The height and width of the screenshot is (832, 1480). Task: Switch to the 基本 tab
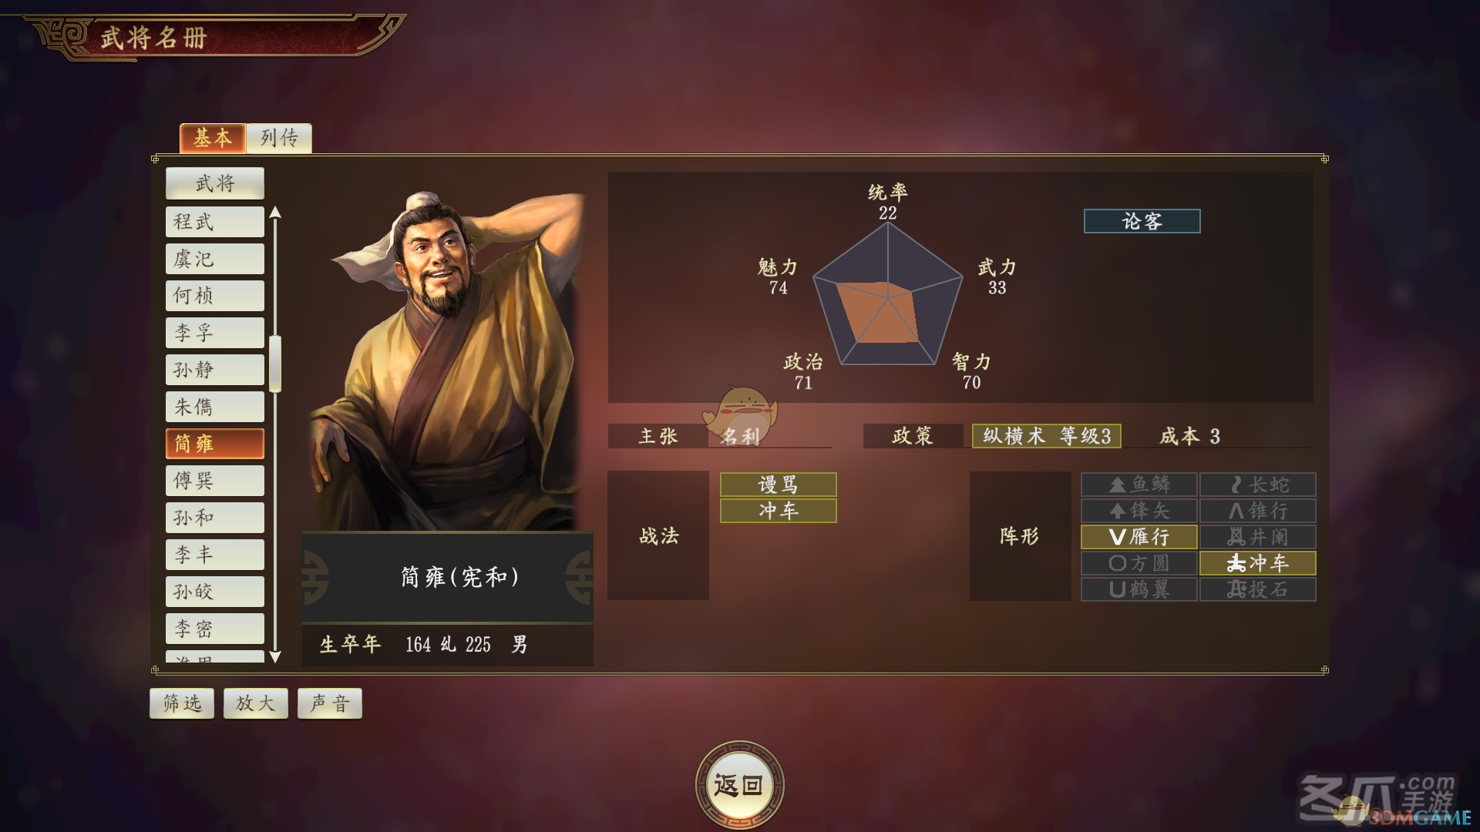click(x=213, y=138)
